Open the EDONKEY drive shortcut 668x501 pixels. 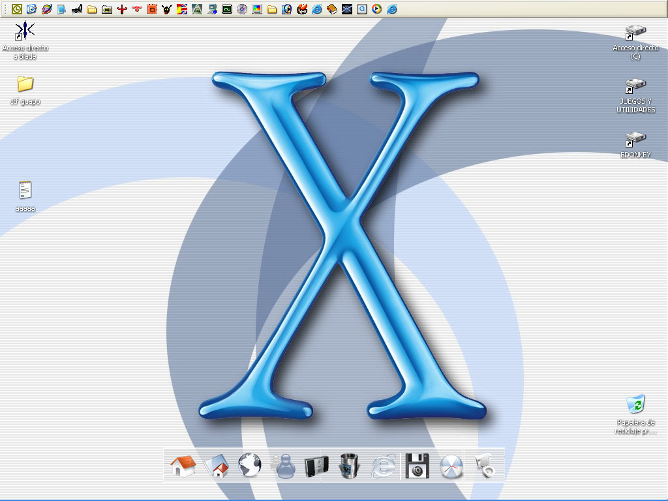point(635,139)
